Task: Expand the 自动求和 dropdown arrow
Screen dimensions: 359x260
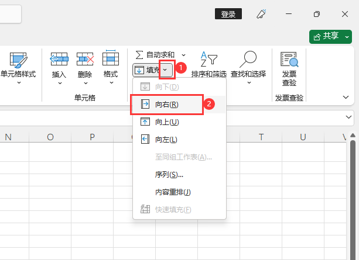Action: pos(184,55)
